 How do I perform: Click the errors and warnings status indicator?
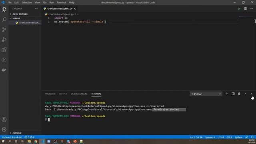(x=30, y=137)
